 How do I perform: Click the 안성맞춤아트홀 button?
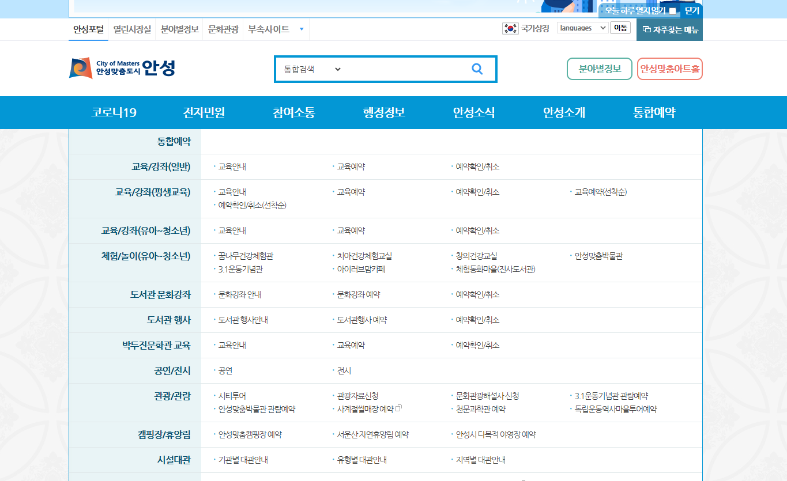point(670,69)
